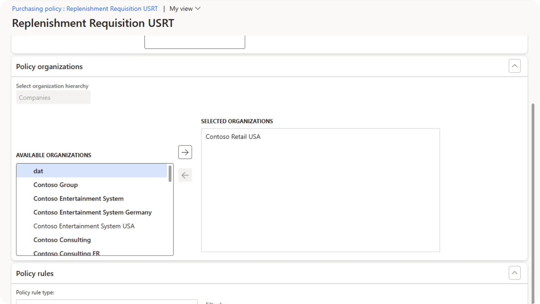Screen dimensions: 540x304
Task: Select dat in available organizations
Action: tap(38, 171)
